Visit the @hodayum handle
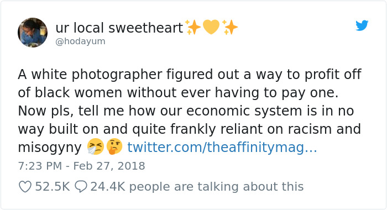The height and width of the screenshot is (210, 387). pos(81,41)
